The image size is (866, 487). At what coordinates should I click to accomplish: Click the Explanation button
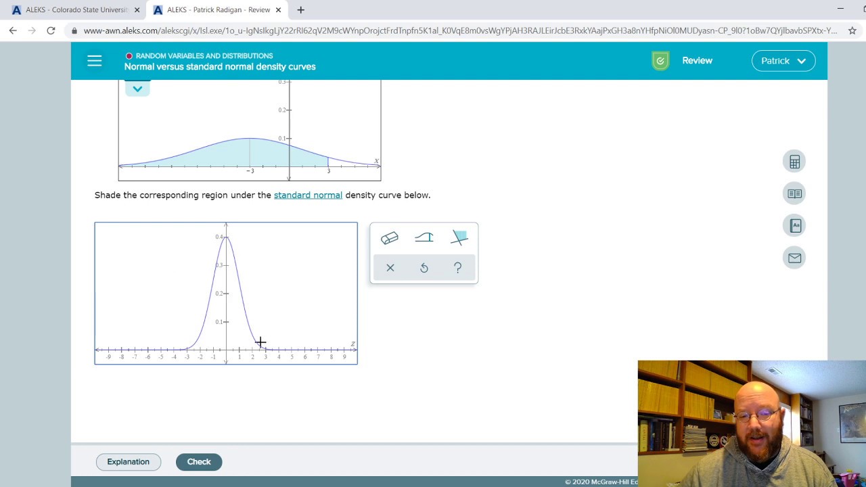[128, 462]
